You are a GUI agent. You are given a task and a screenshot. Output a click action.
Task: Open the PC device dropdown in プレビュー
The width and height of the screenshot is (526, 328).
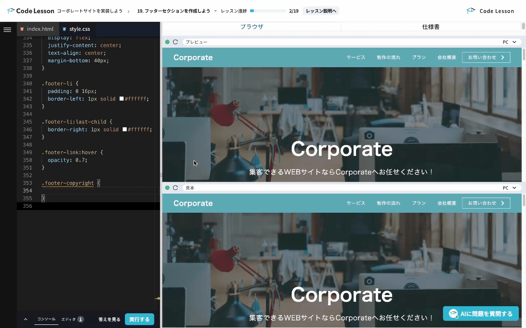click(509, 42)
